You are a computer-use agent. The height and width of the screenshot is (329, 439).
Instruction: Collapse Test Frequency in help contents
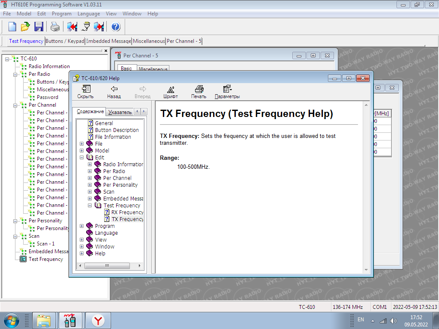coord(90,205)
